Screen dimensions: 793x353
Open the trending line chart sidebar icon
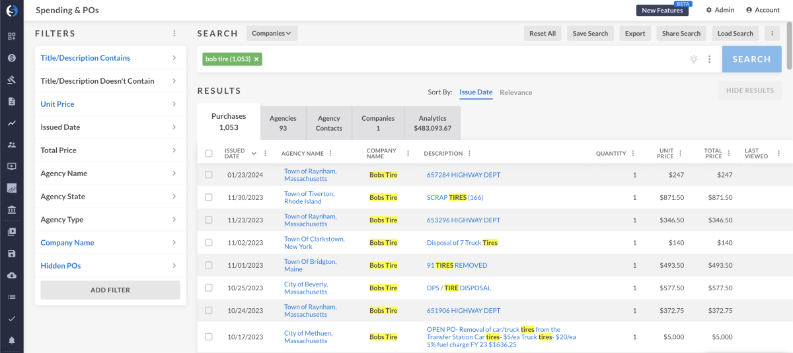coord(12,123)
